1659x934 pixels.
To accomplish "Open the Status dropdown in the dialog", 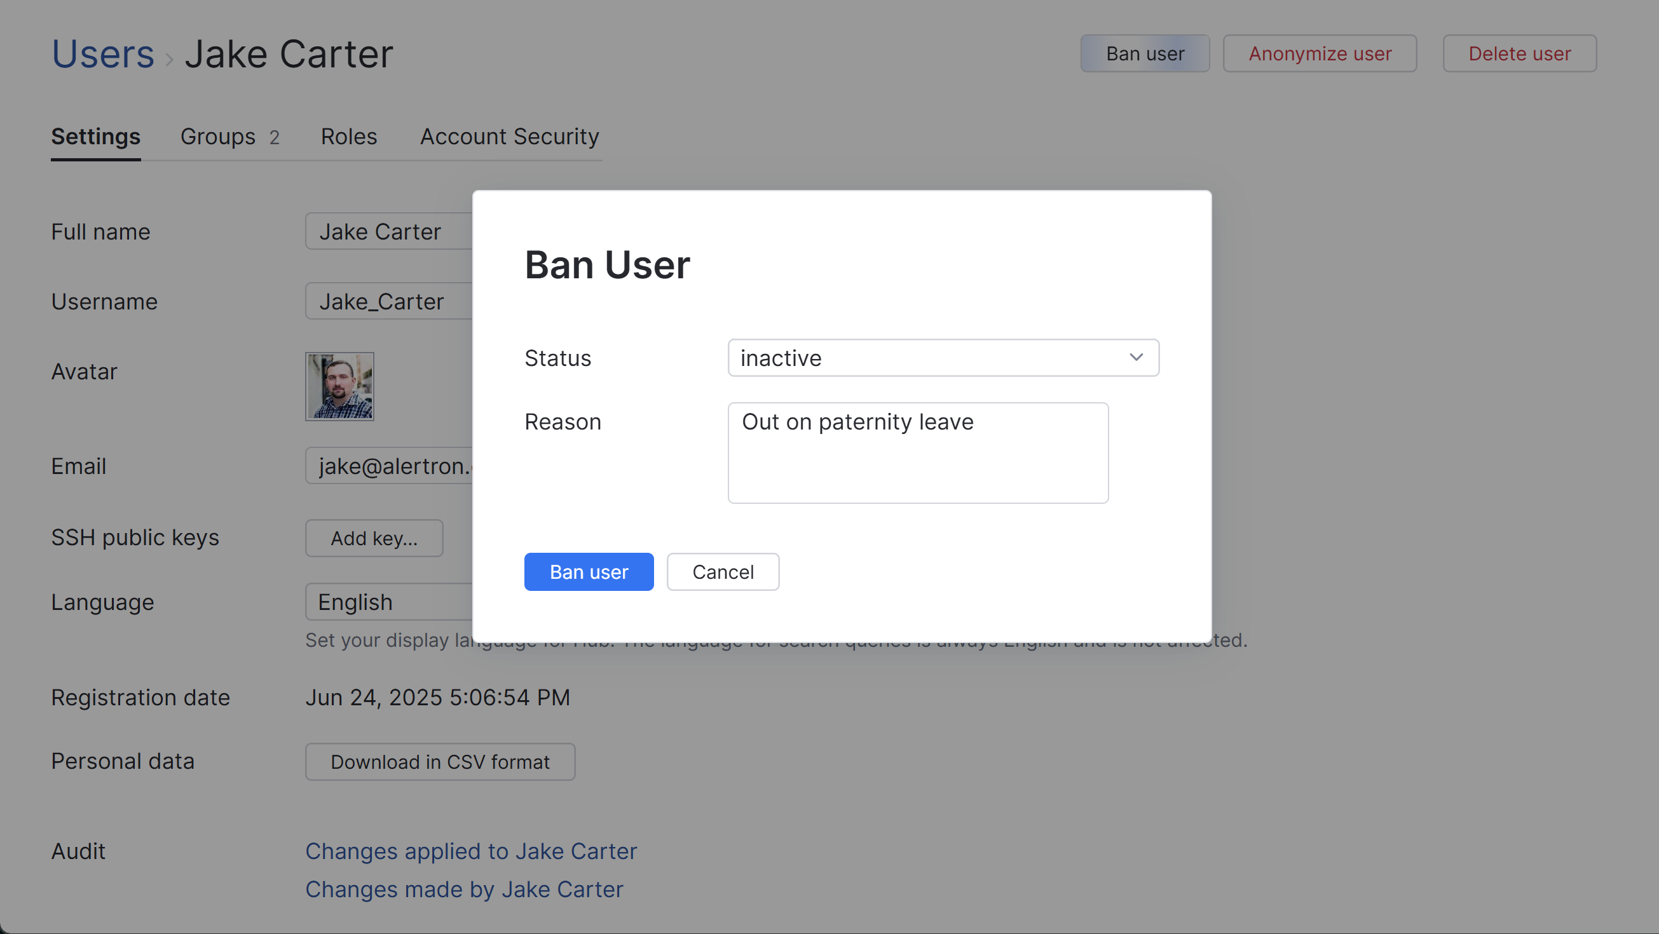I will [x=942, y=358].
